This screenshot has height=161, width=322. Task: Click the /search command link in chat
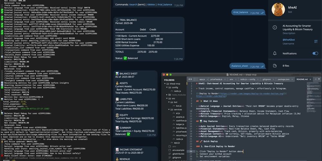pos(133,5)
